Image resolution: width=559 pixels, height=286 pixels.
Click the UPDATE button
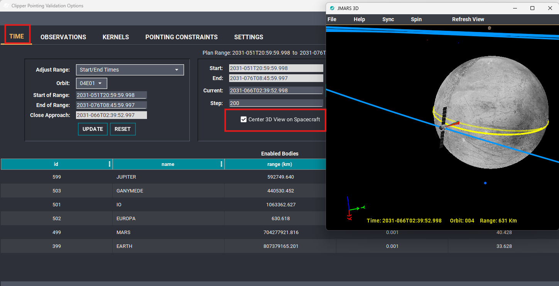click(93, 129)
